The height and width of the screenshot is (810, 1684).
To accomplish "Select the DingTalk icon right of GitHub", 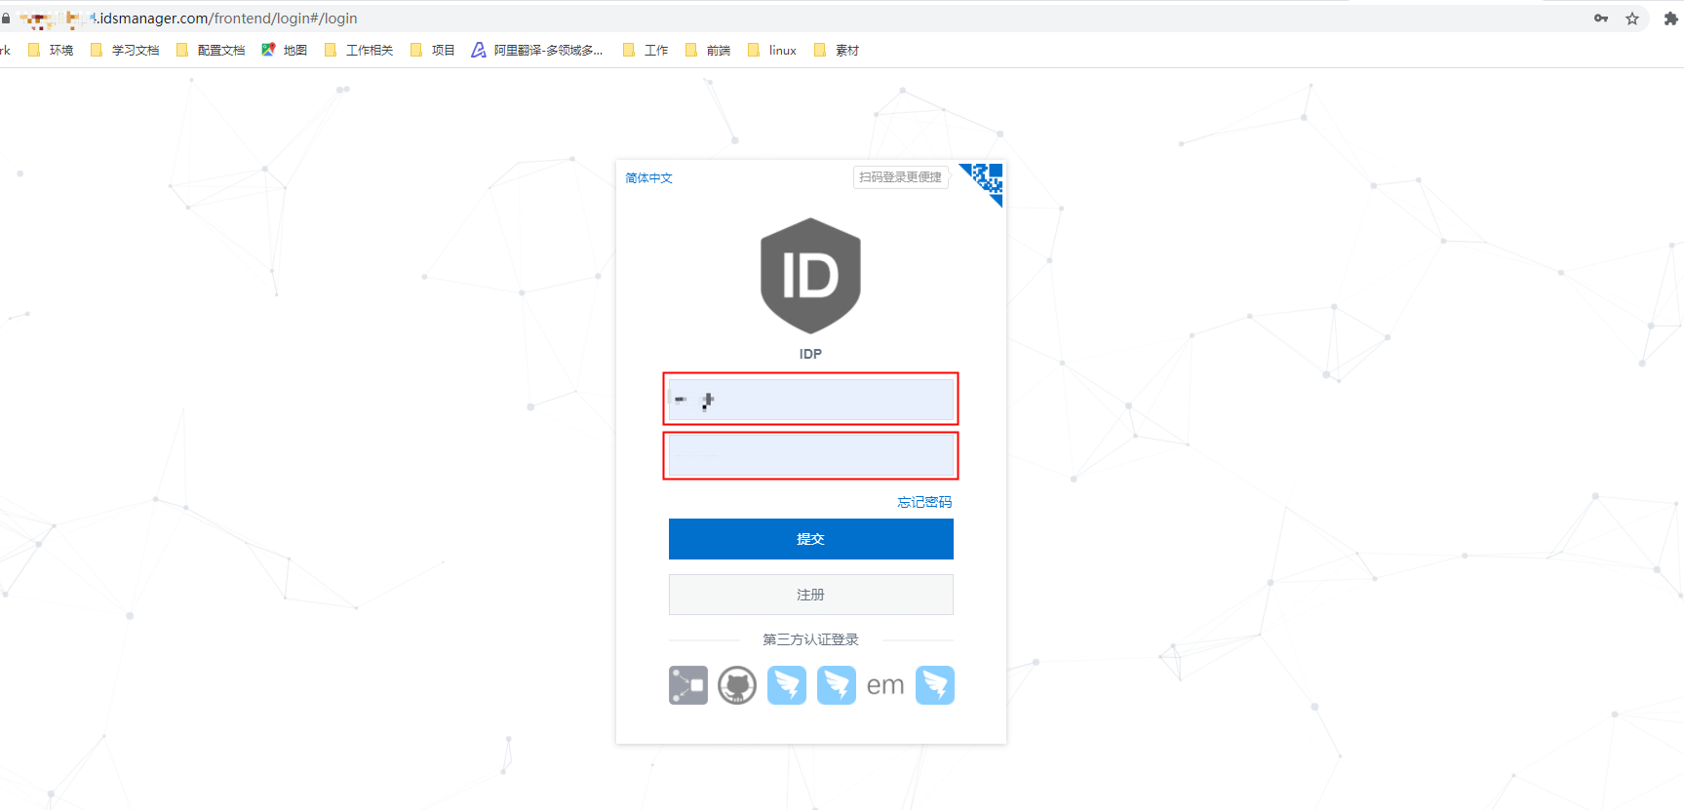I will pos(787,685).
